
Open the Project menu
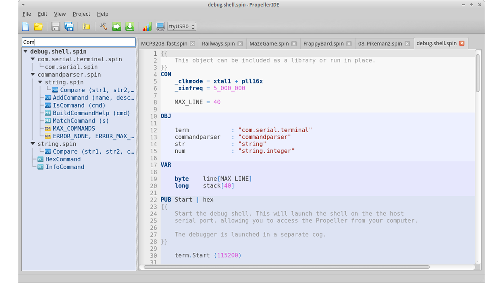tap(81, 14)
